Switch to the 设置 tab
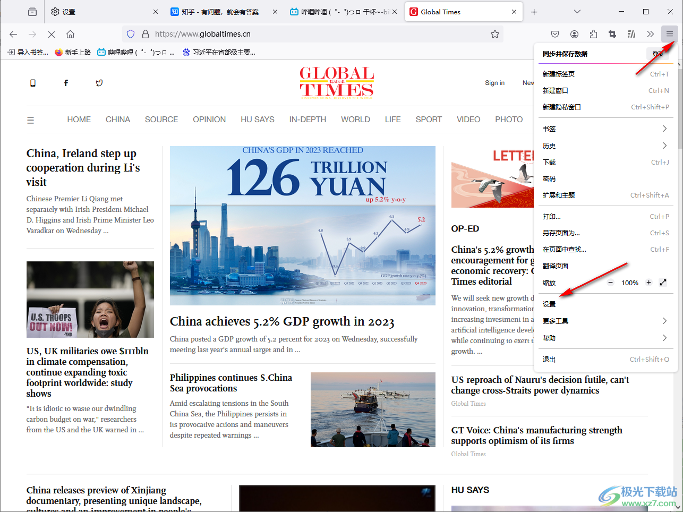Image resolution: width=683 pixels, height=512 pixels. 104,12
